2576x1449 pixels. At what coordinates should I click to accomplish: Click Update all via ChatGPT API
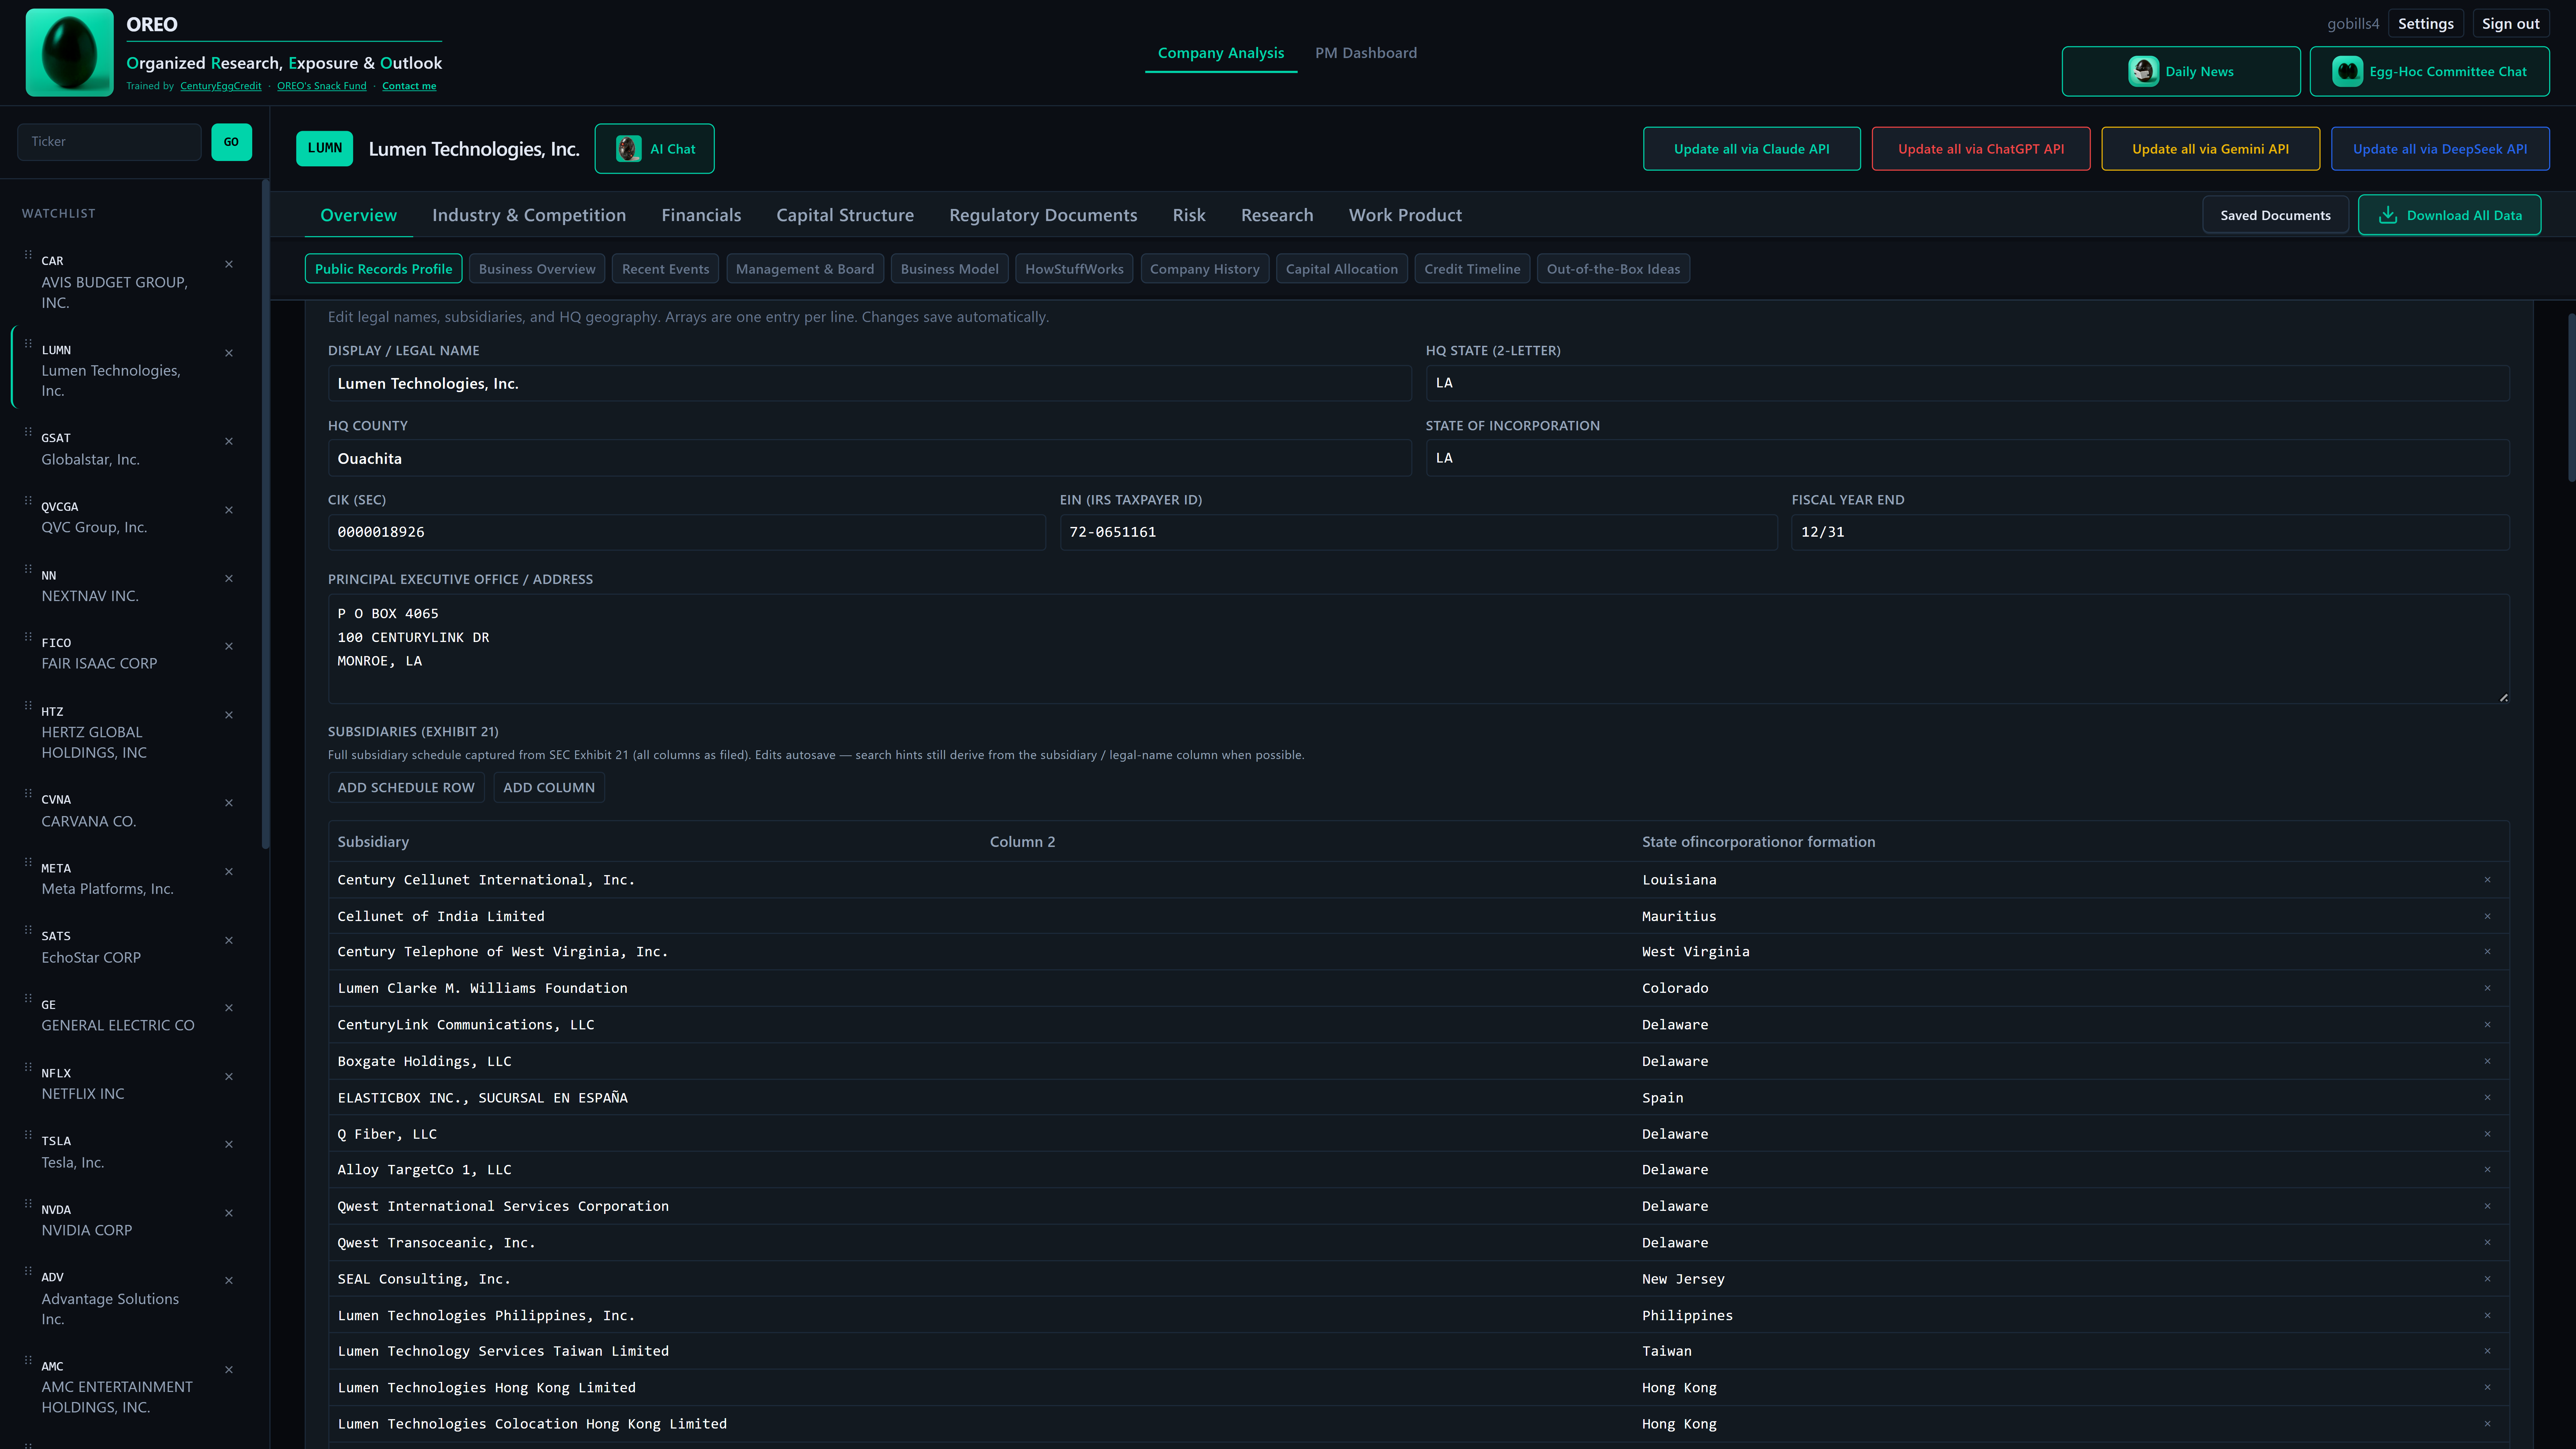(1981, 149)
